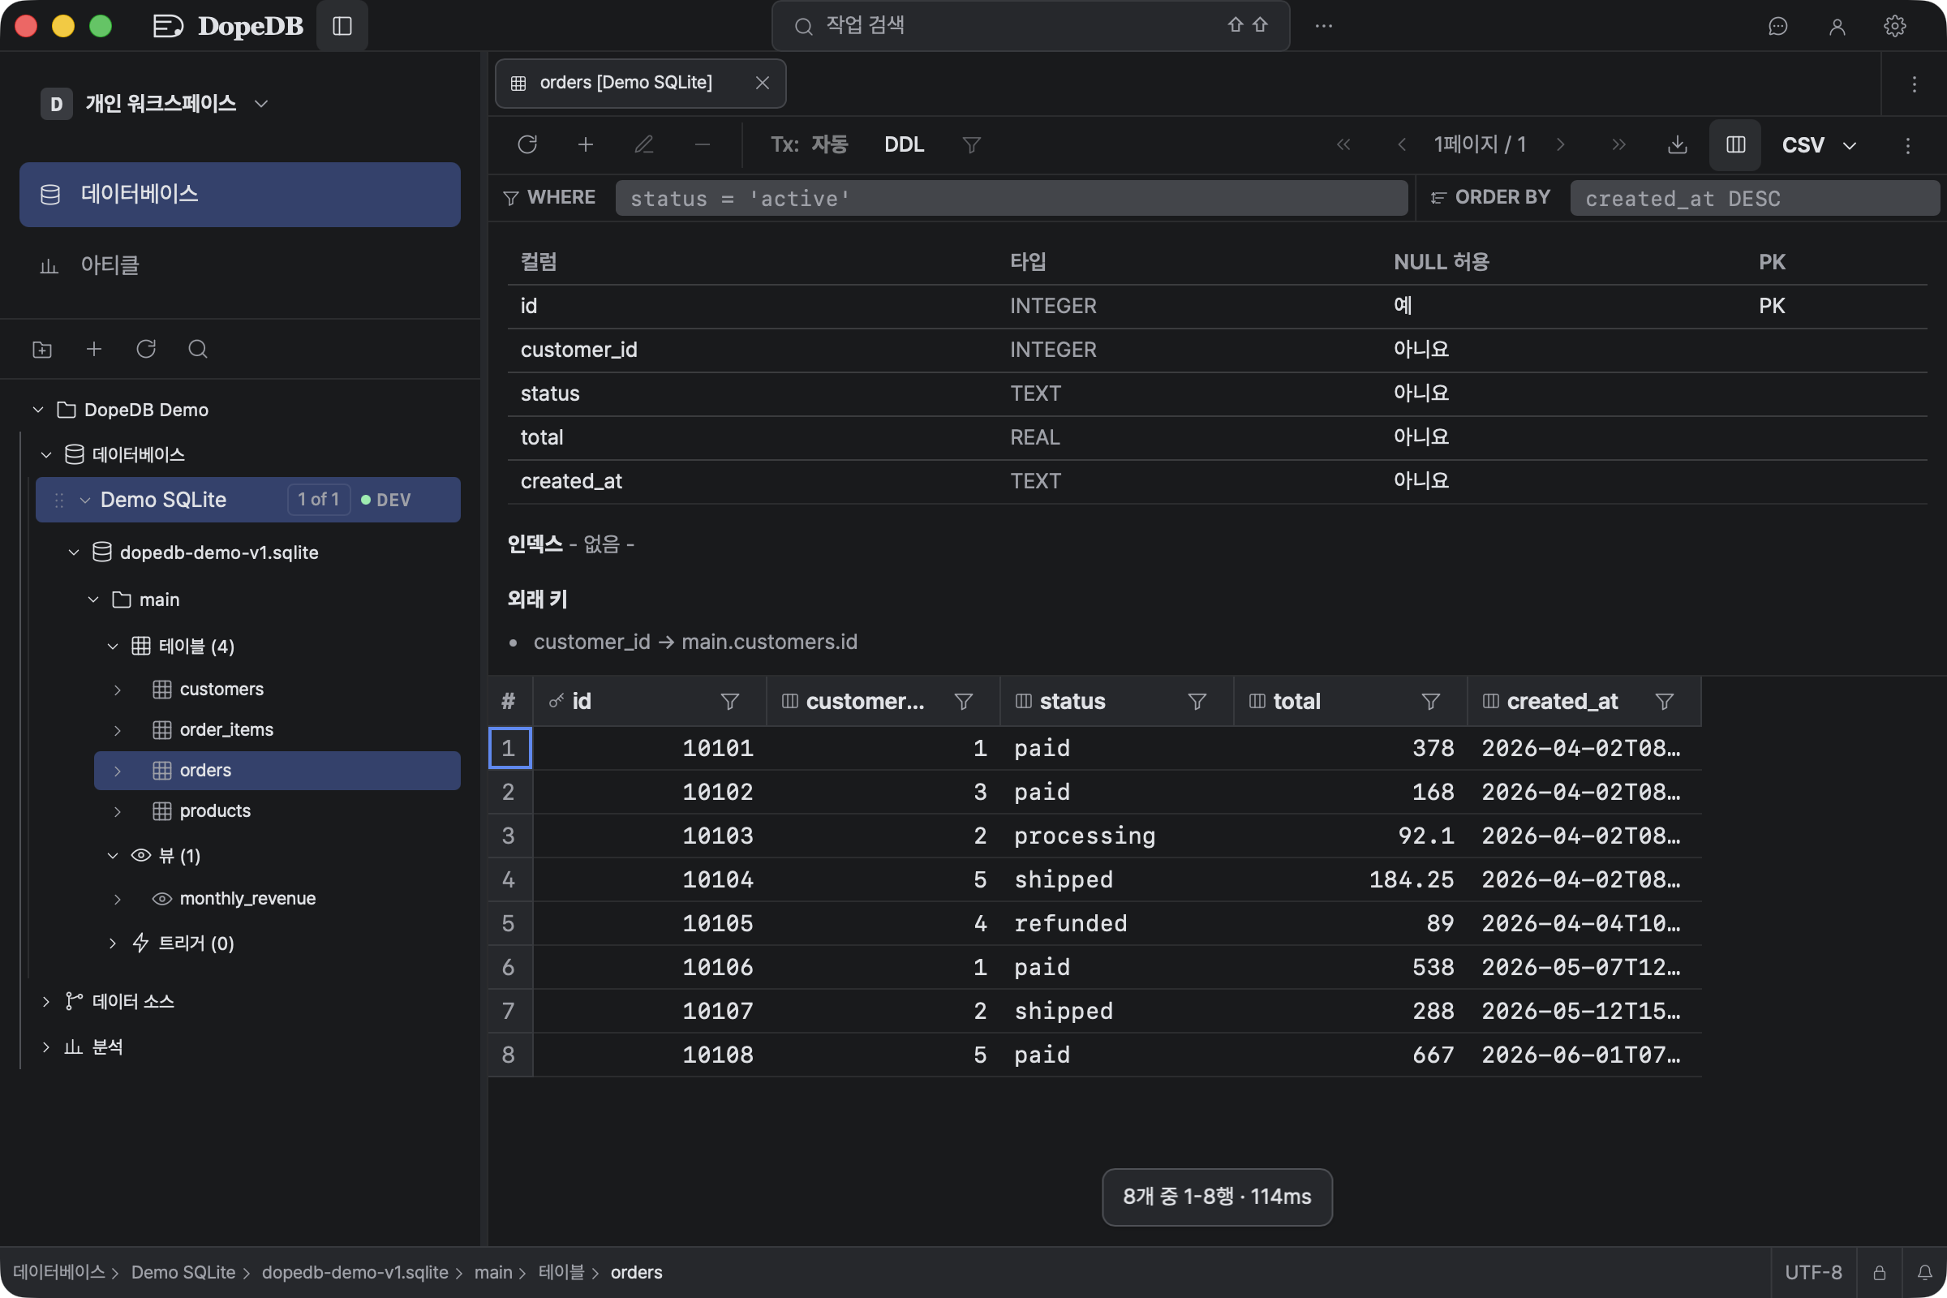This screenshot has height=1298, width=1947.
Task: Click the sidebar search icon
Action: pos(198,350)
